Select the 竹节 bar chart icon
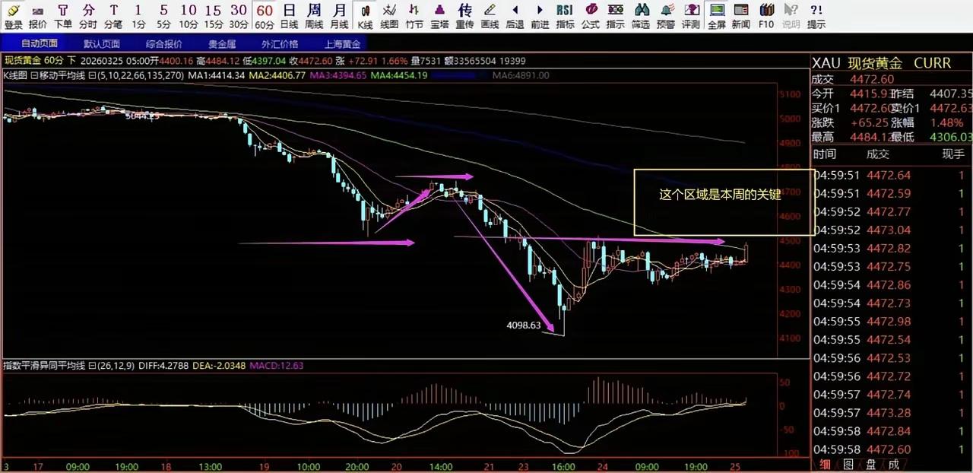The image size is (973, 473). point(414,15)
